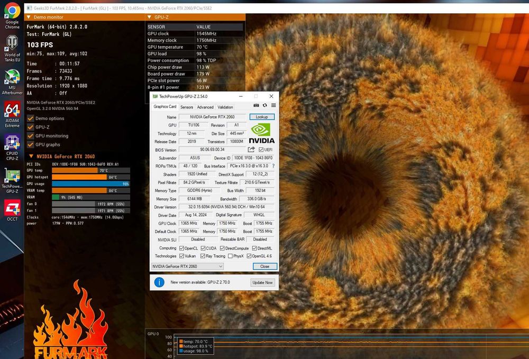
Task: Toggle Demo options checkbox
Action: pos(30,118)
